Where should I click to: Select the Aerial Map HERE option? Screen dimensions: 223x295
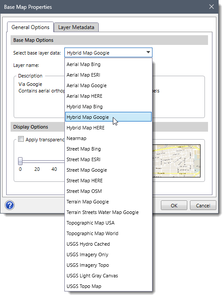click(108, 96)
